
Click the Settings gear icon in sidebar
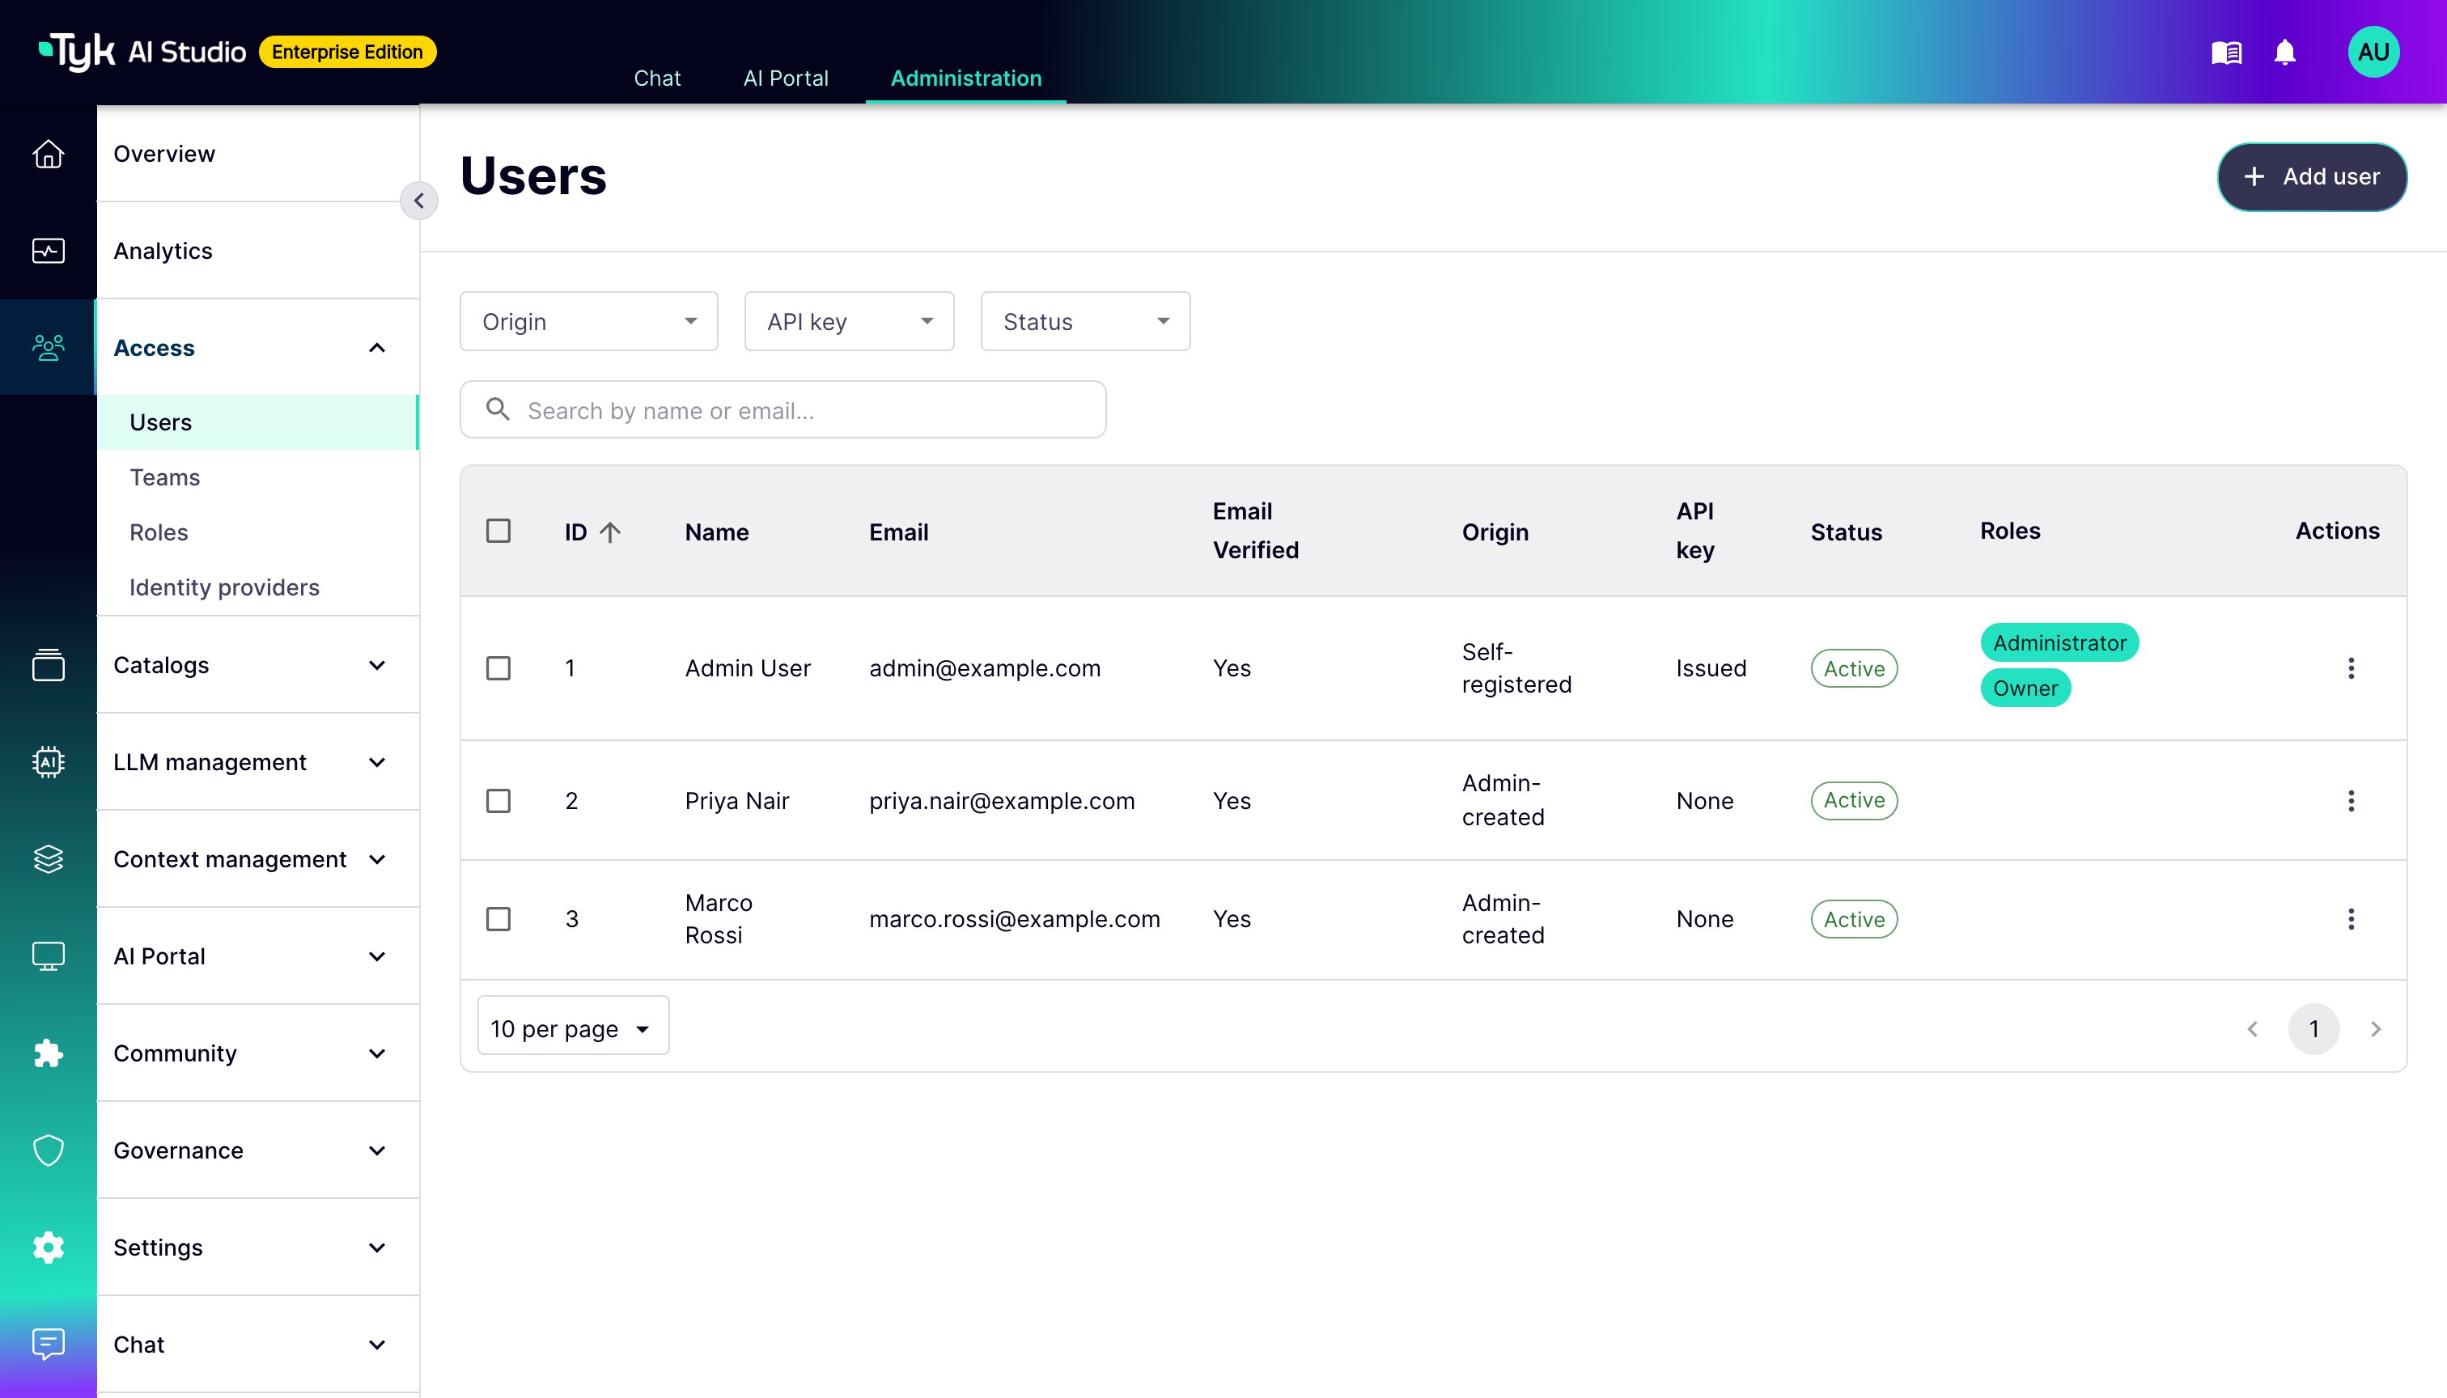(48, 1248)
